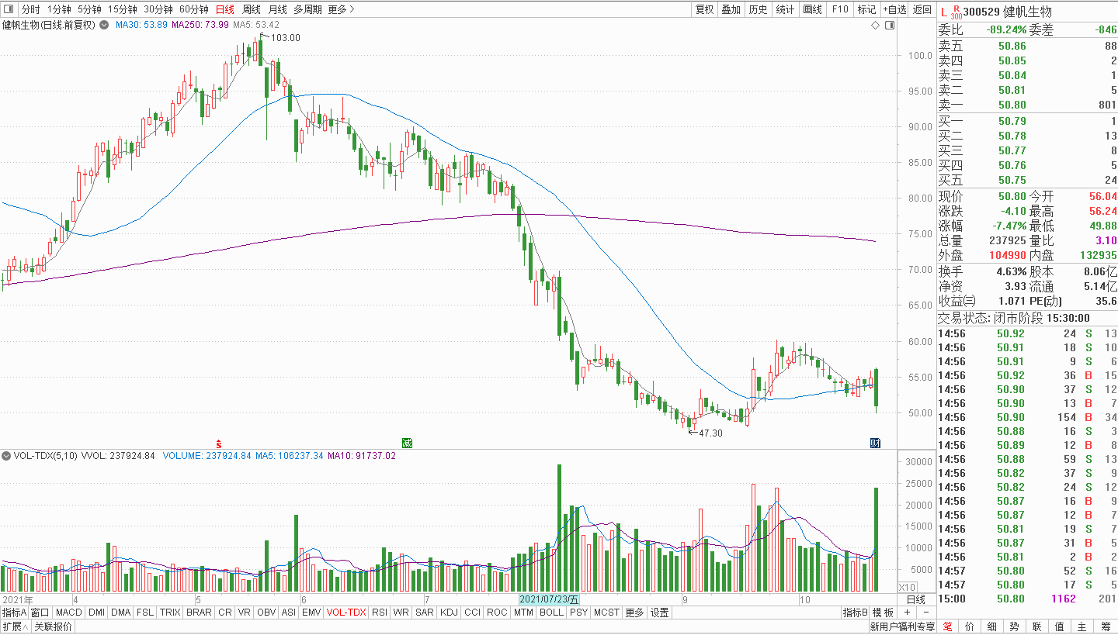Select the RSI indicator tab
This screenshot has height=635, width=1118.
(380, 613)
